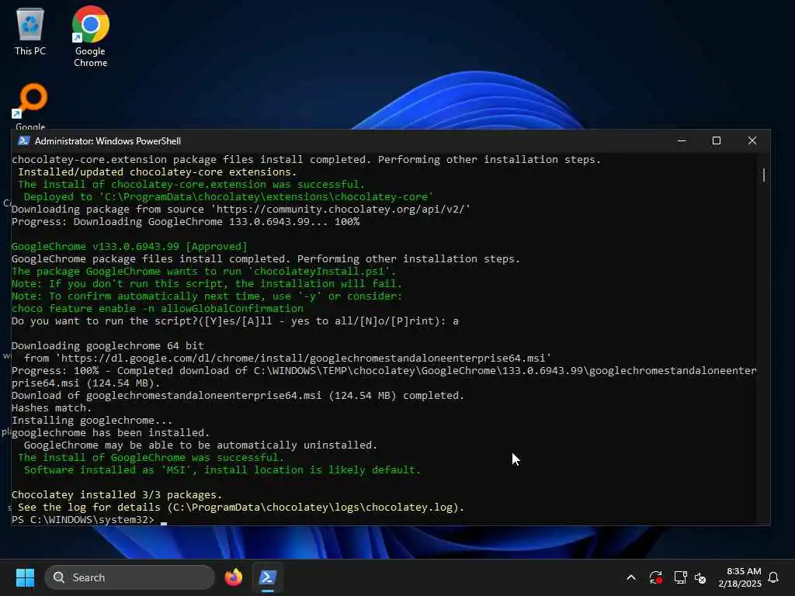Select the PowerShell taskbar icon
This screenshot has width=795, height=596.
[x=267, y=577]
